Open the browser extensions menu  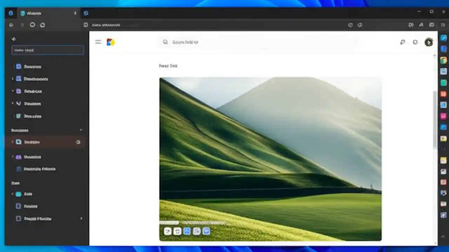pos(411,25)
